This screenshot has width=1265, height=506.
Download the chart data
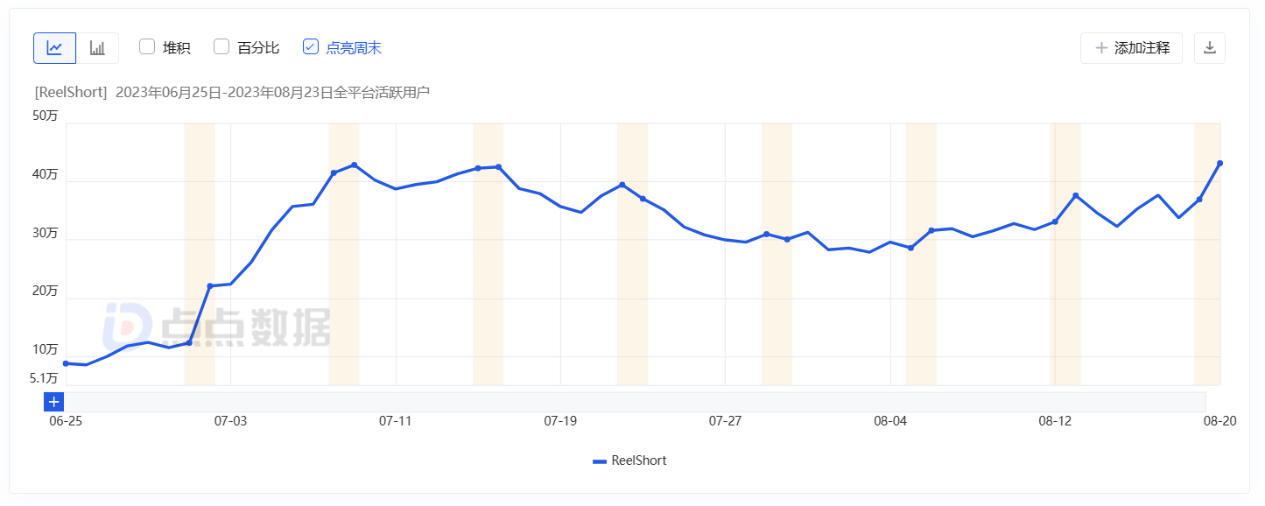coord(1210,48)
